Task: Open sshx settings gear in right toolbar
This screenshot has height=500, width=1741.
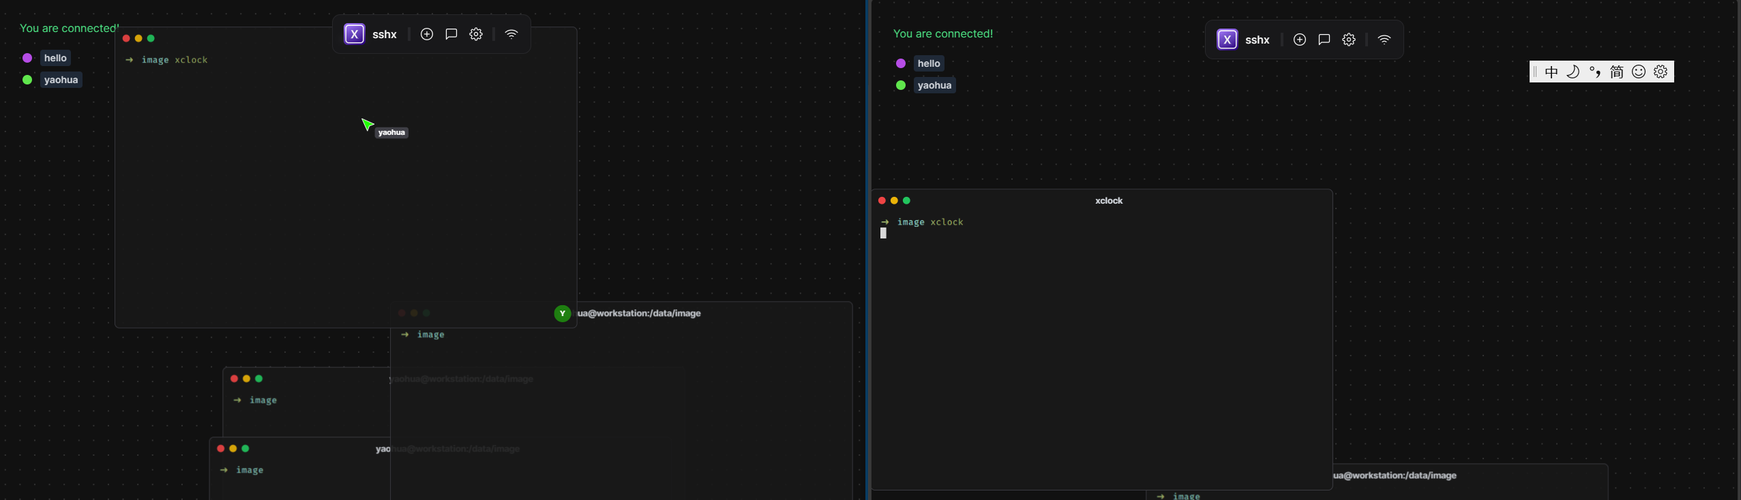Action: (x=1349, y=40)
